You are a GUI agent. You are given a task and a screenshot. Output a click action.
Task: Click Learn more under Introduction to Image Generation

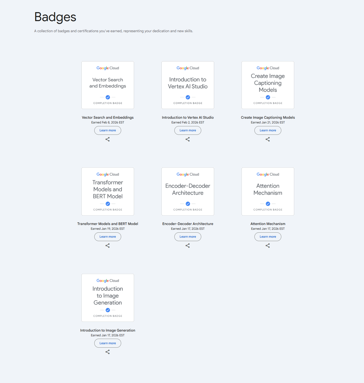pos(108,343)
